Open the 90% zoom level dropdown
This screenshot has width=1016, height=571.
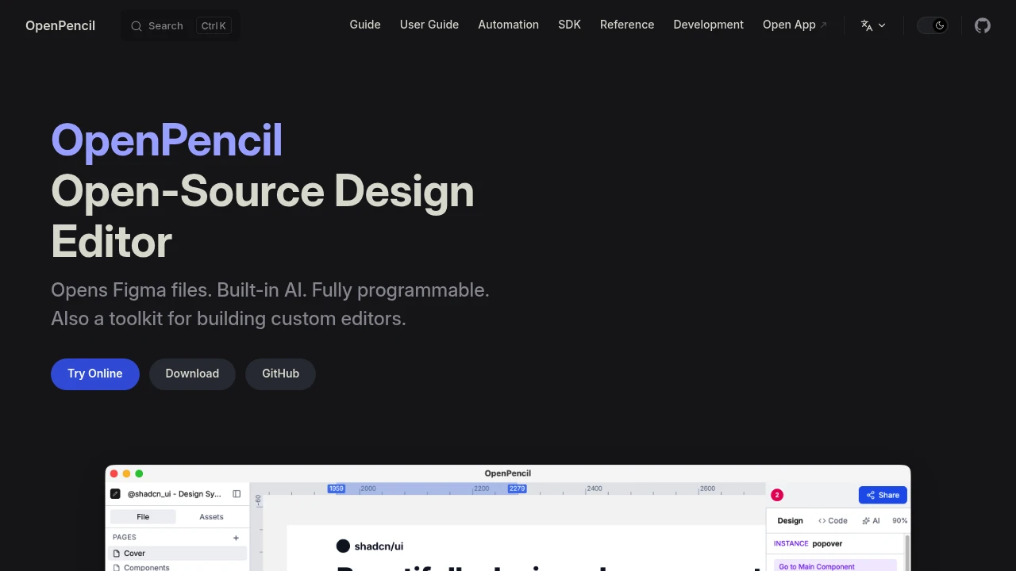900,520
